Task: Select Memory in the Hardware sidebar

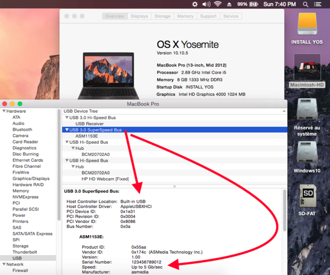Action: 21,191
